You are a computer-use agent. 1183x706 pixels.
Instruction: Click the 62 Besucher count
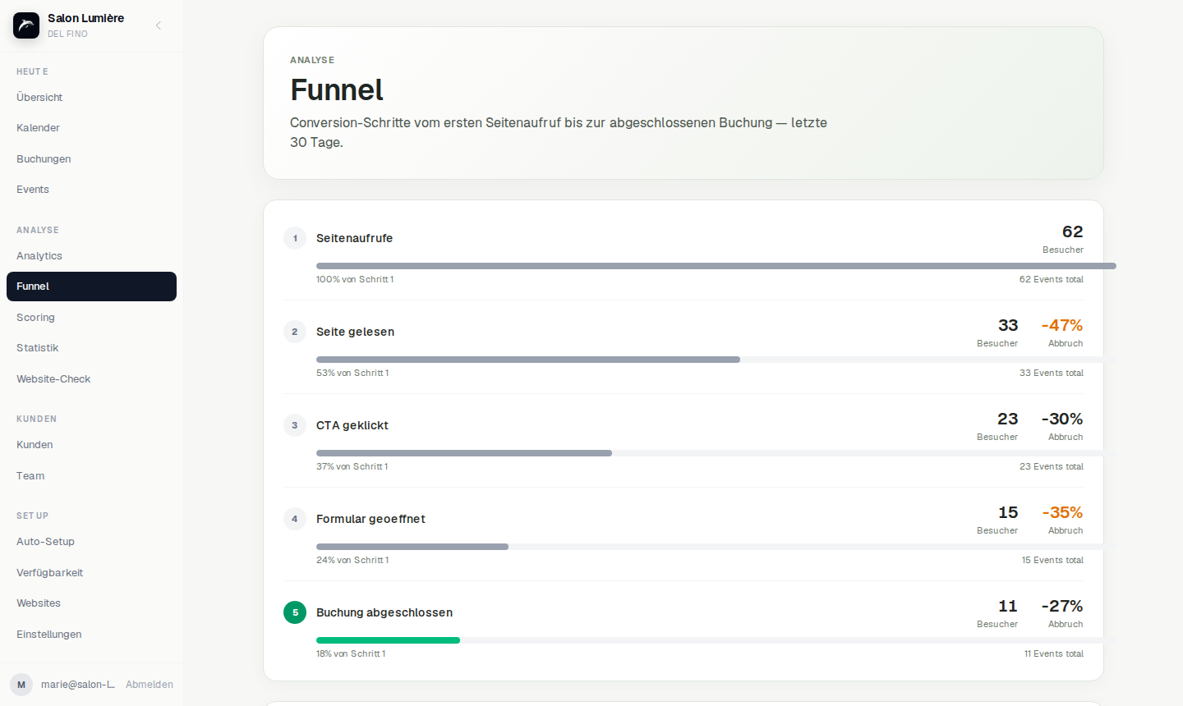point(1072,232)
